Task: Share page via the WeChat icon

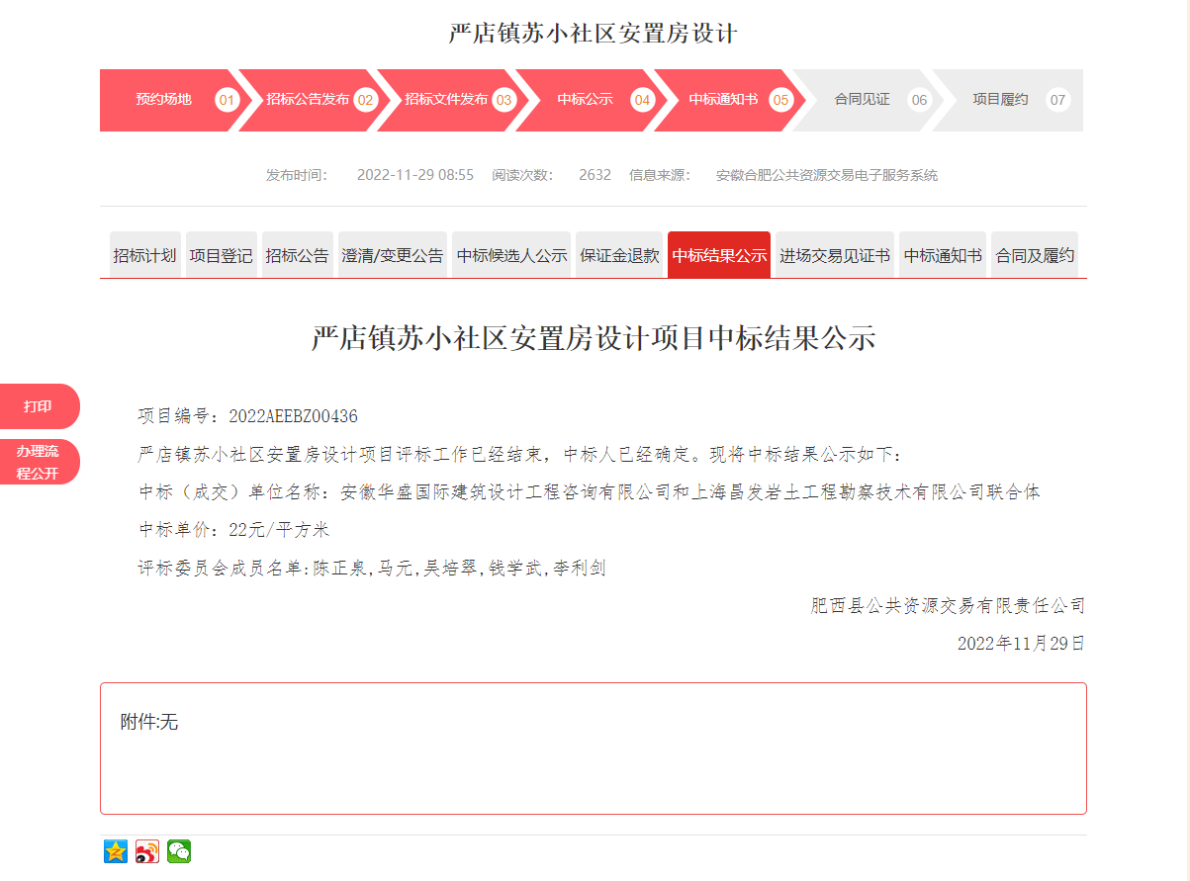Action: point(179,851)
